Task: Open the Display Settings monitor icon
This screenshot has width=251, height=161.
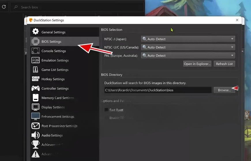Action: point(35,107)
